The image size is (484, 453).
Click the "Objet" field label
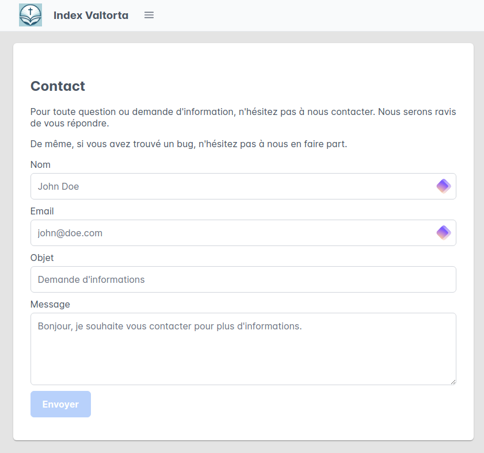click(42, 258)
